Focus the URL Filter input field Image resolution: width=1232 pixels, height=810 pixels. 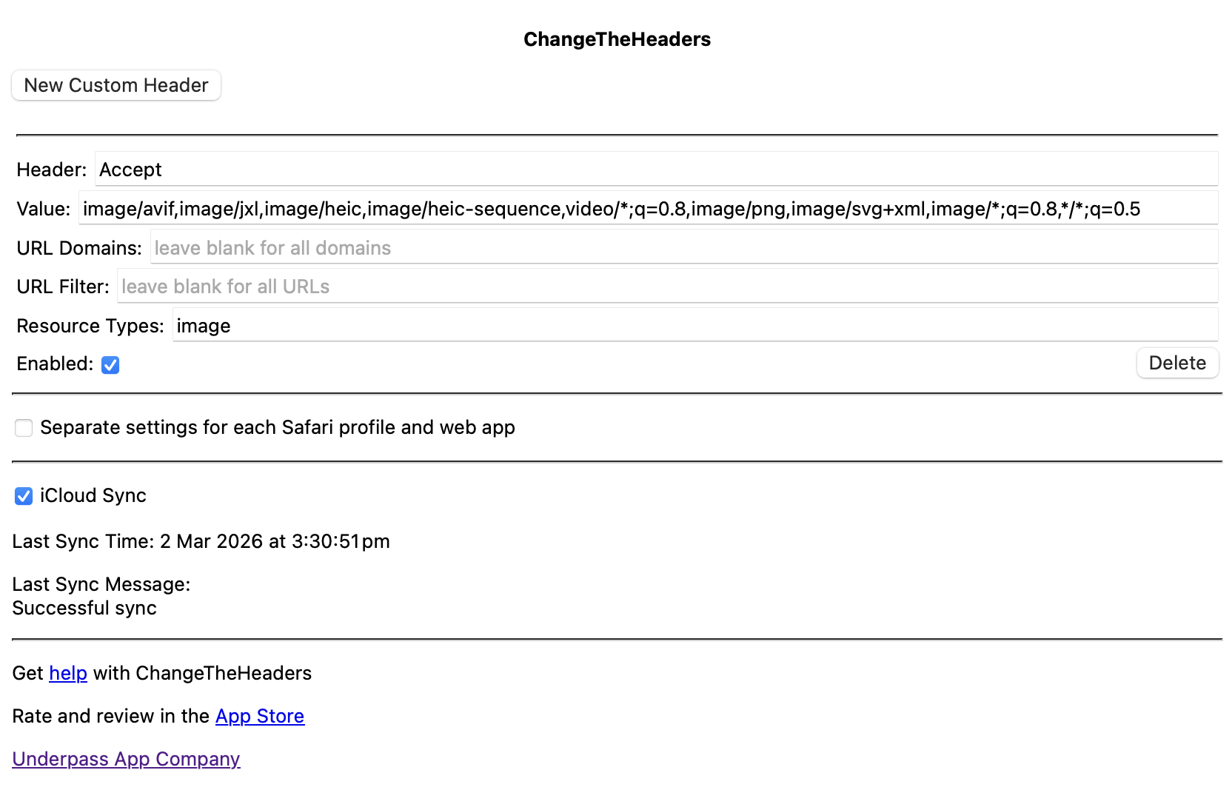(666, 287)
